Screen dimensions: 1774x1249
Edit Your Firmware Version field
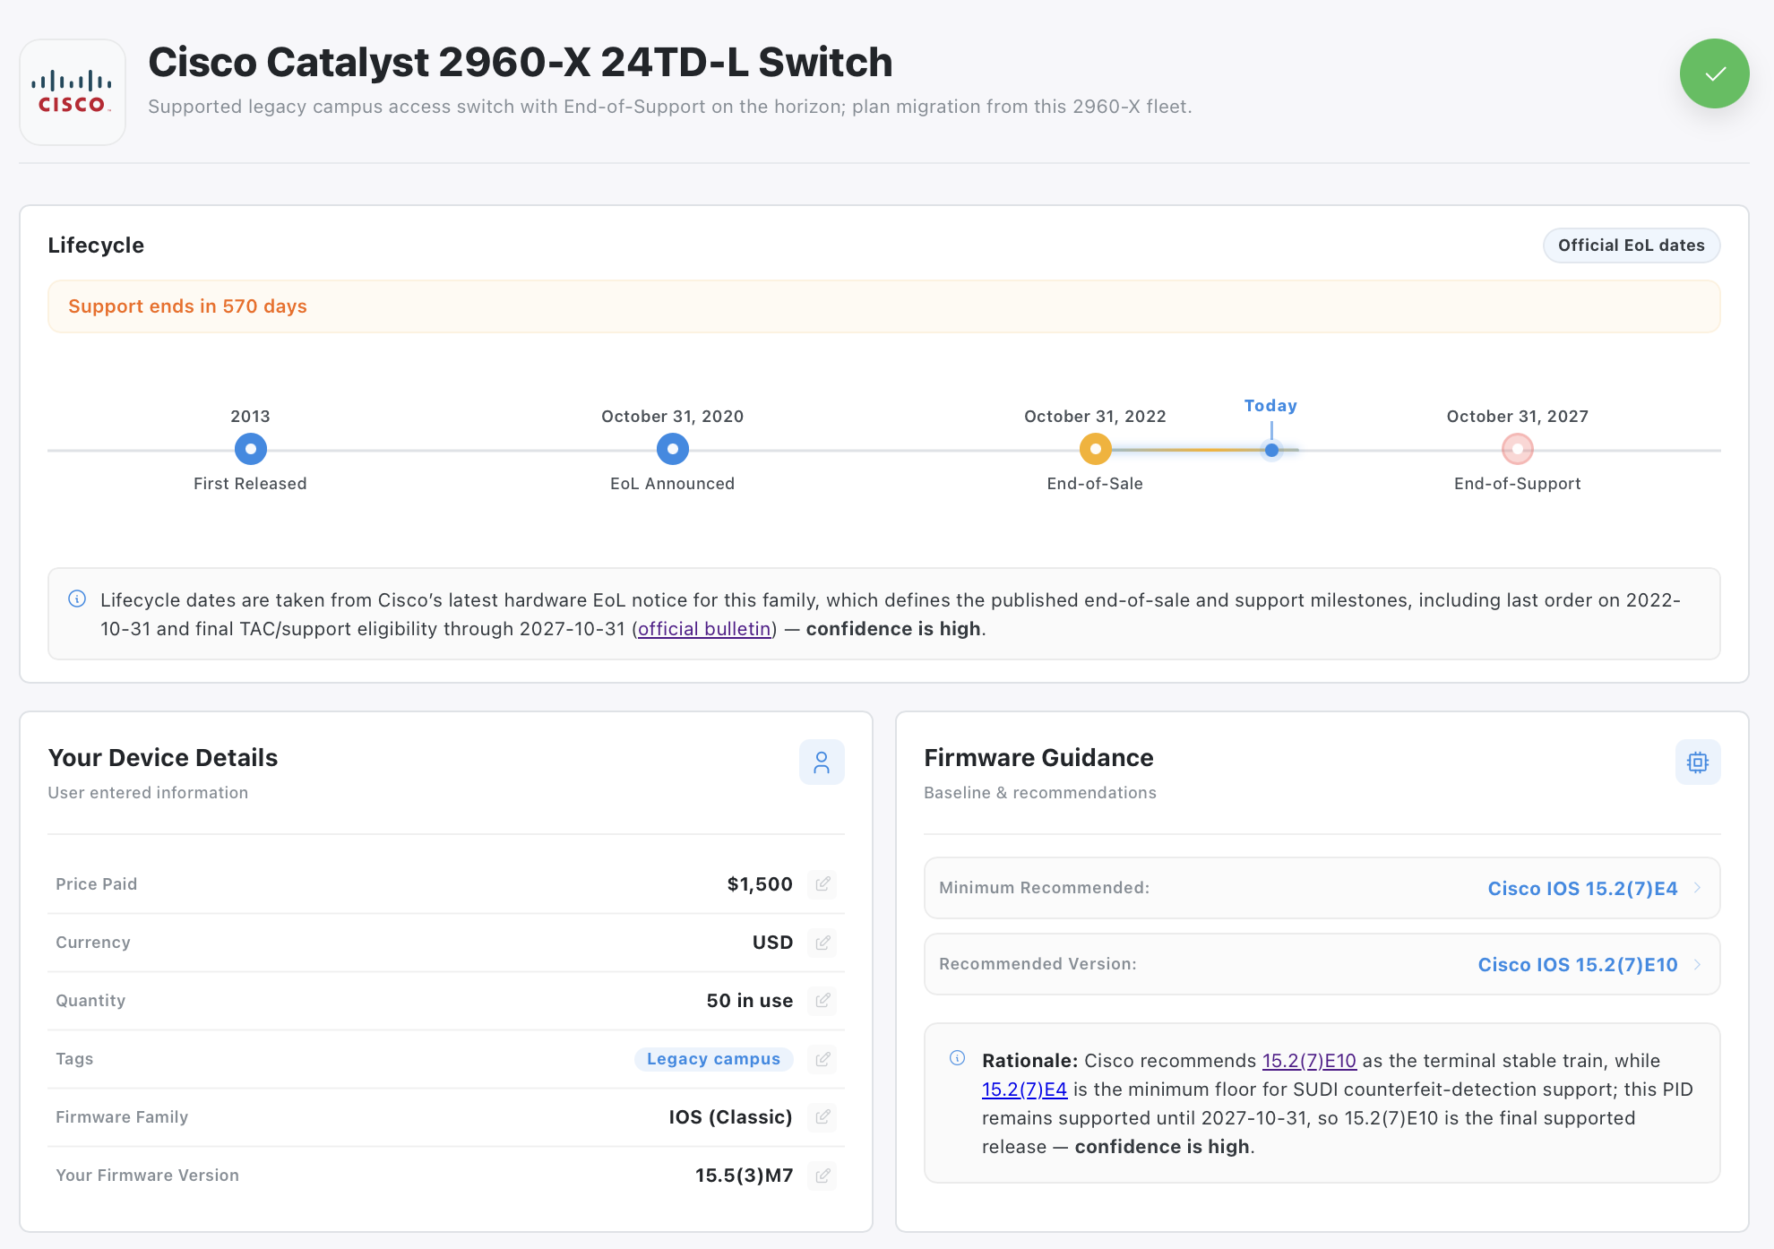822,1176
